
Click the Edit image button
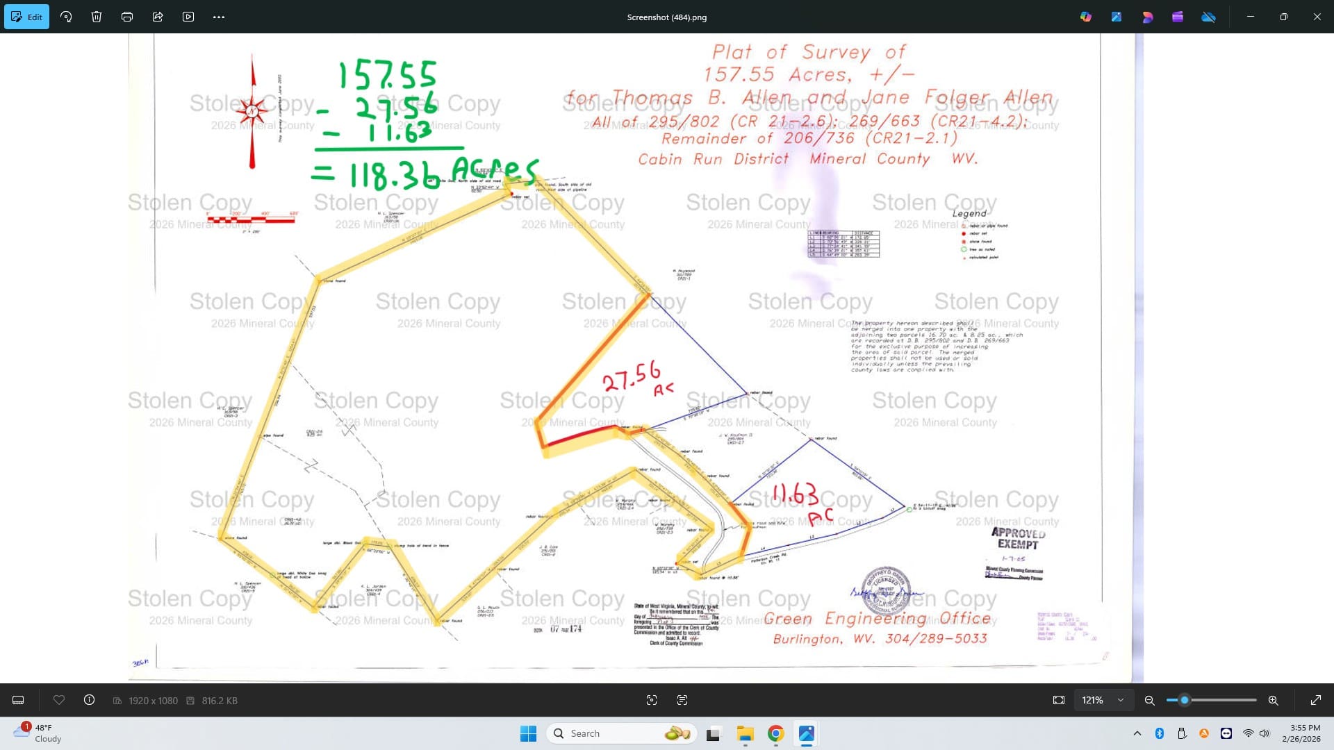point(26,17)
